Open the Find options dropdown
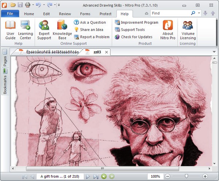This screenshot has width=219, height=181. (x=199, y=13)
